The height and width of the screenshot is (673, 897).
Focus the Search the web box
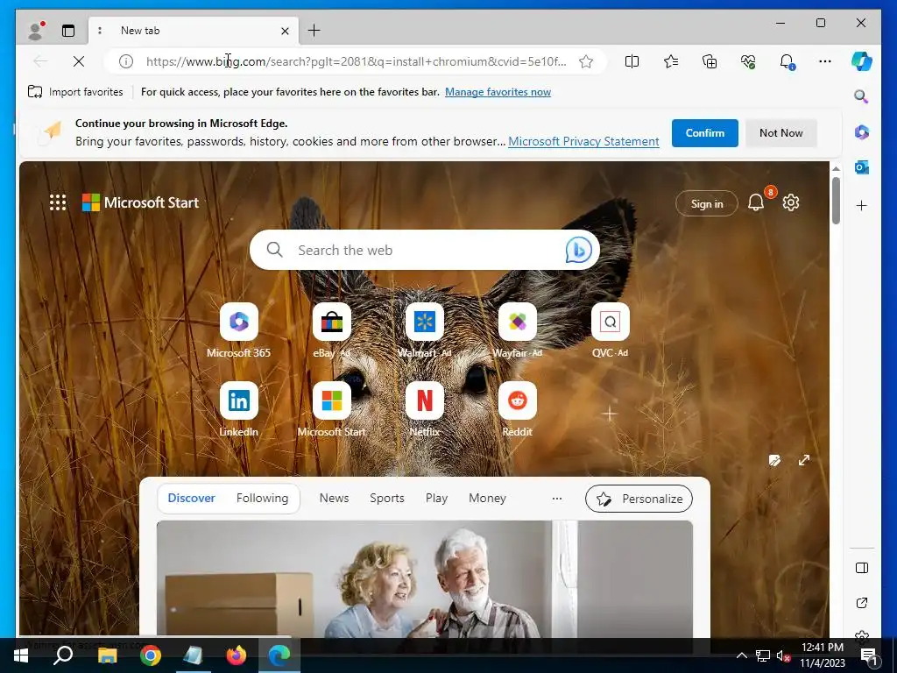425,250
